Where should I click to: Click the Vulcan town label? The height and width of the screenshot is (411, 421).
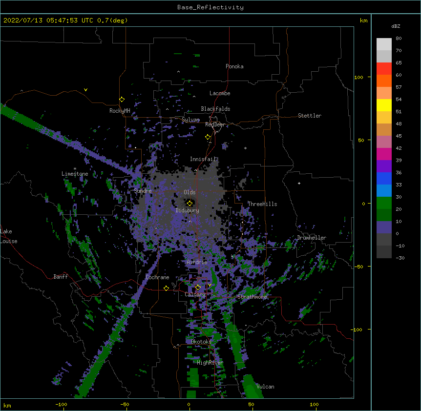click(266, 387)
